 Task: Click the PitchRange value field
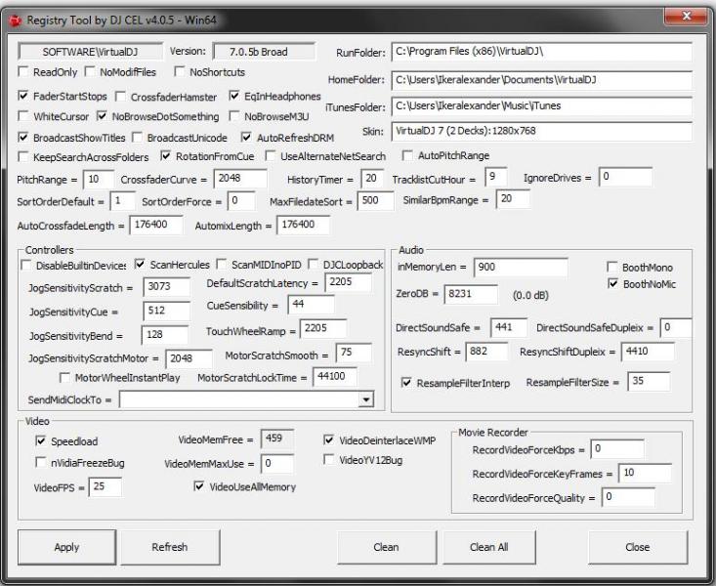point(99,179)
